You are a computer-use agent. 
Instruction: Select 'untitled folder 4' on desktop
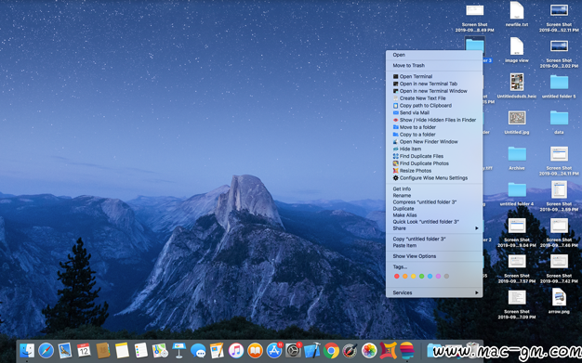click(517, 193)
